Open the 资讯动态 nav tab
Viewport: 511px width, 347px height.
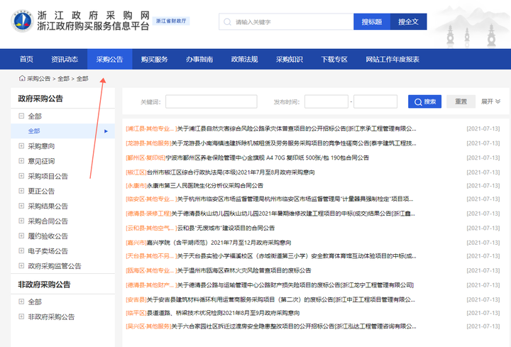[65, 60]
